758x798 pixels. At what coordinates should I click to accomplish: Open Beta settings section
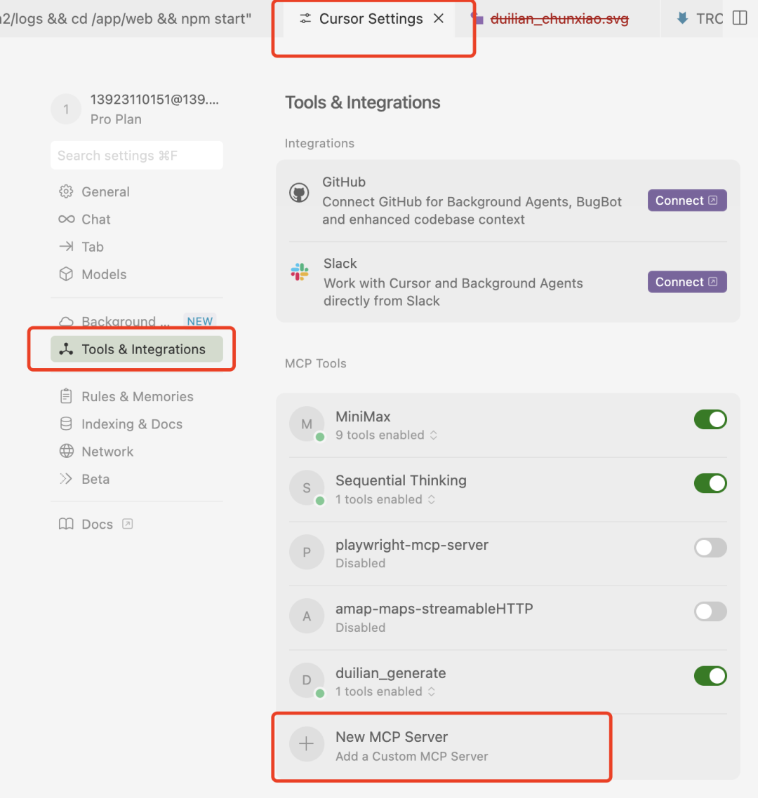click(137, 479)
